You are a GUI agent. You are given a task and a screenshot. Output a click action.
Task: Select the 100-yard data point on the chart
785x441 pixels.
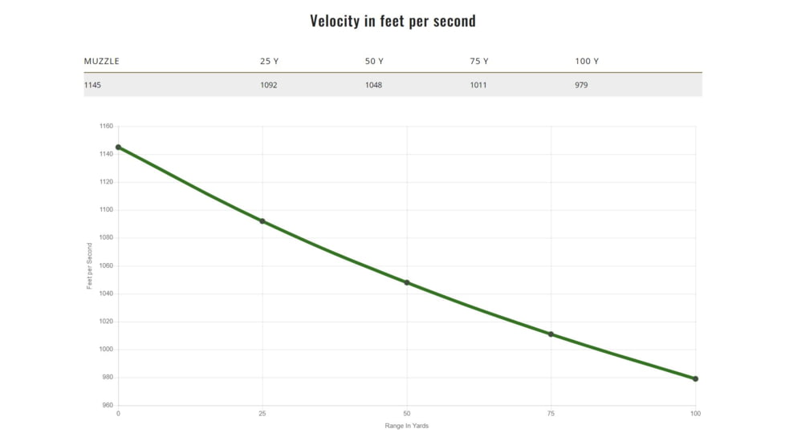tap(695, 378)
